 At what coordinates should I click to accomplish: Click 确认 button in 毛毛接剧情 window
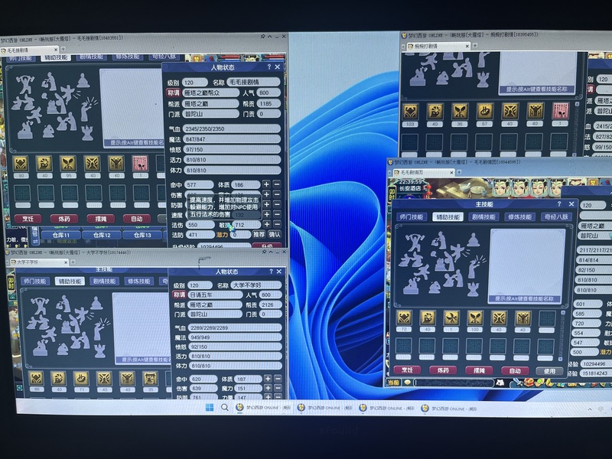pyautogui.click(x=275, y=235)
